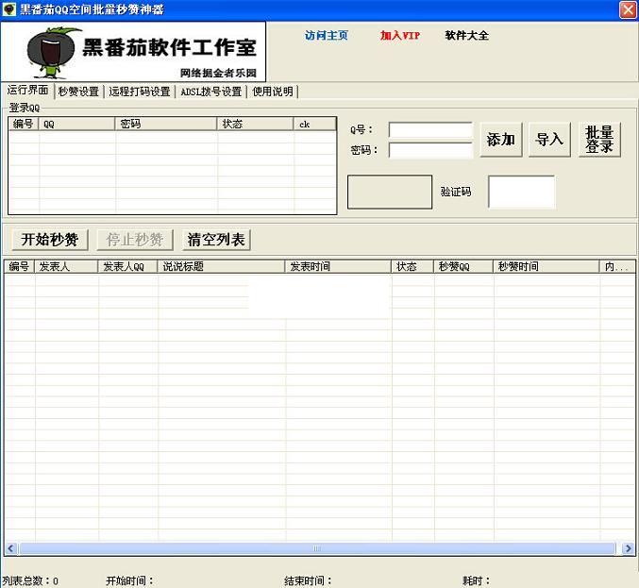
Task: Open the 软件大全 link
Action: [x=467, y=36]
